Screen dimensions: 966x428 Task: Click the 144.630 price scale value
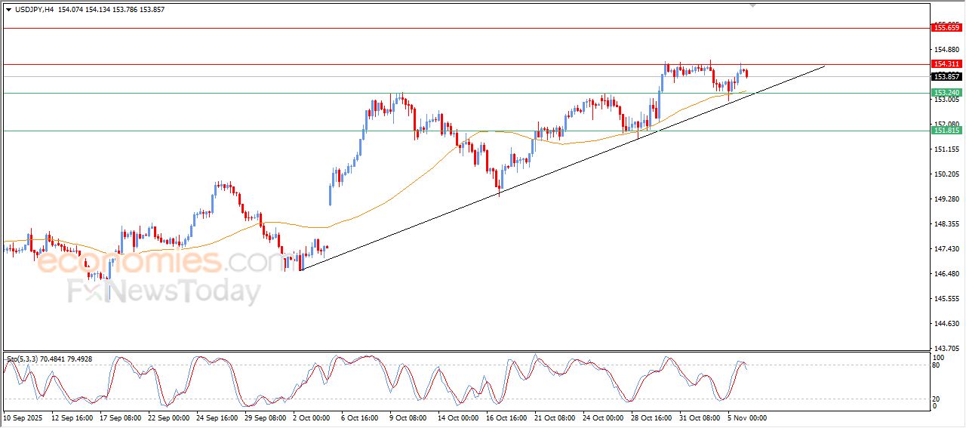[x=946, y=324]
